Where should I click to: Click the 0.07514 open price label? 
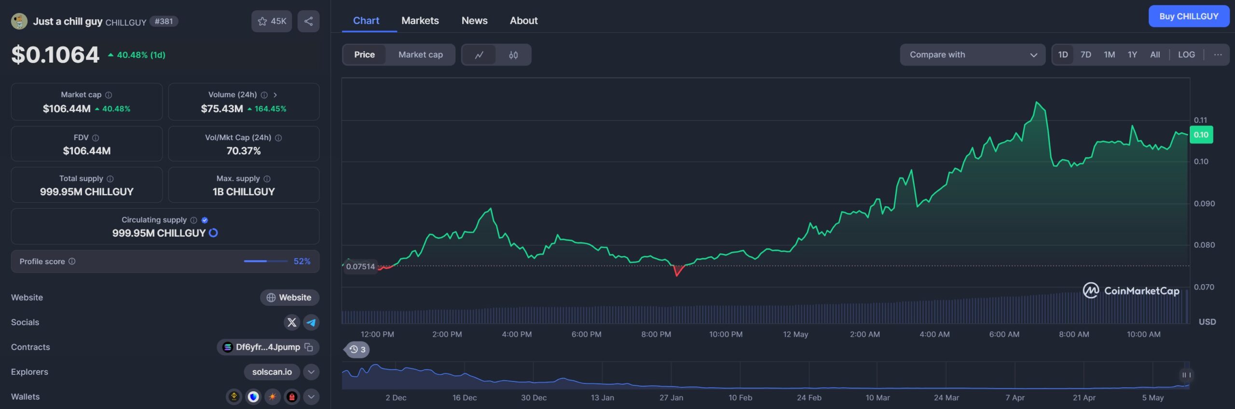tap(360, 266)
